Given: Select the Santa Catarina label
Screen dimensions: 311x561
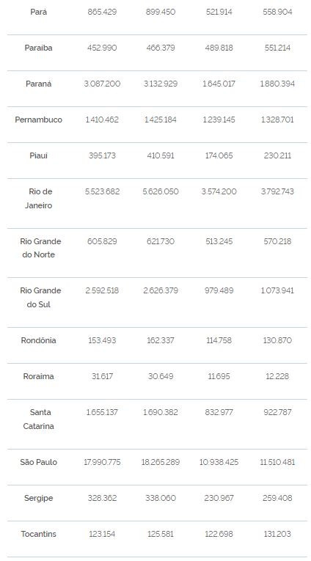Looking at the screenshot, I should [39, 419].
